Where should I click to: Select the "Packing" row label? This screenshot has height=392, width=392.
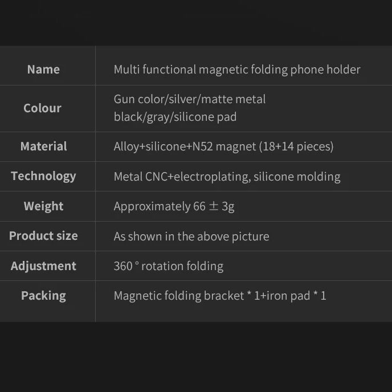[x=43, y=296]
